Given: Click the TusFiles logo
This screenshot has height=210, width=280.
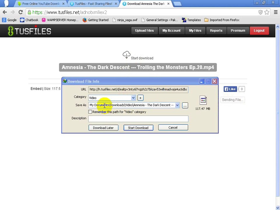Looking at the screenshot, I should [x=29, y=31].
